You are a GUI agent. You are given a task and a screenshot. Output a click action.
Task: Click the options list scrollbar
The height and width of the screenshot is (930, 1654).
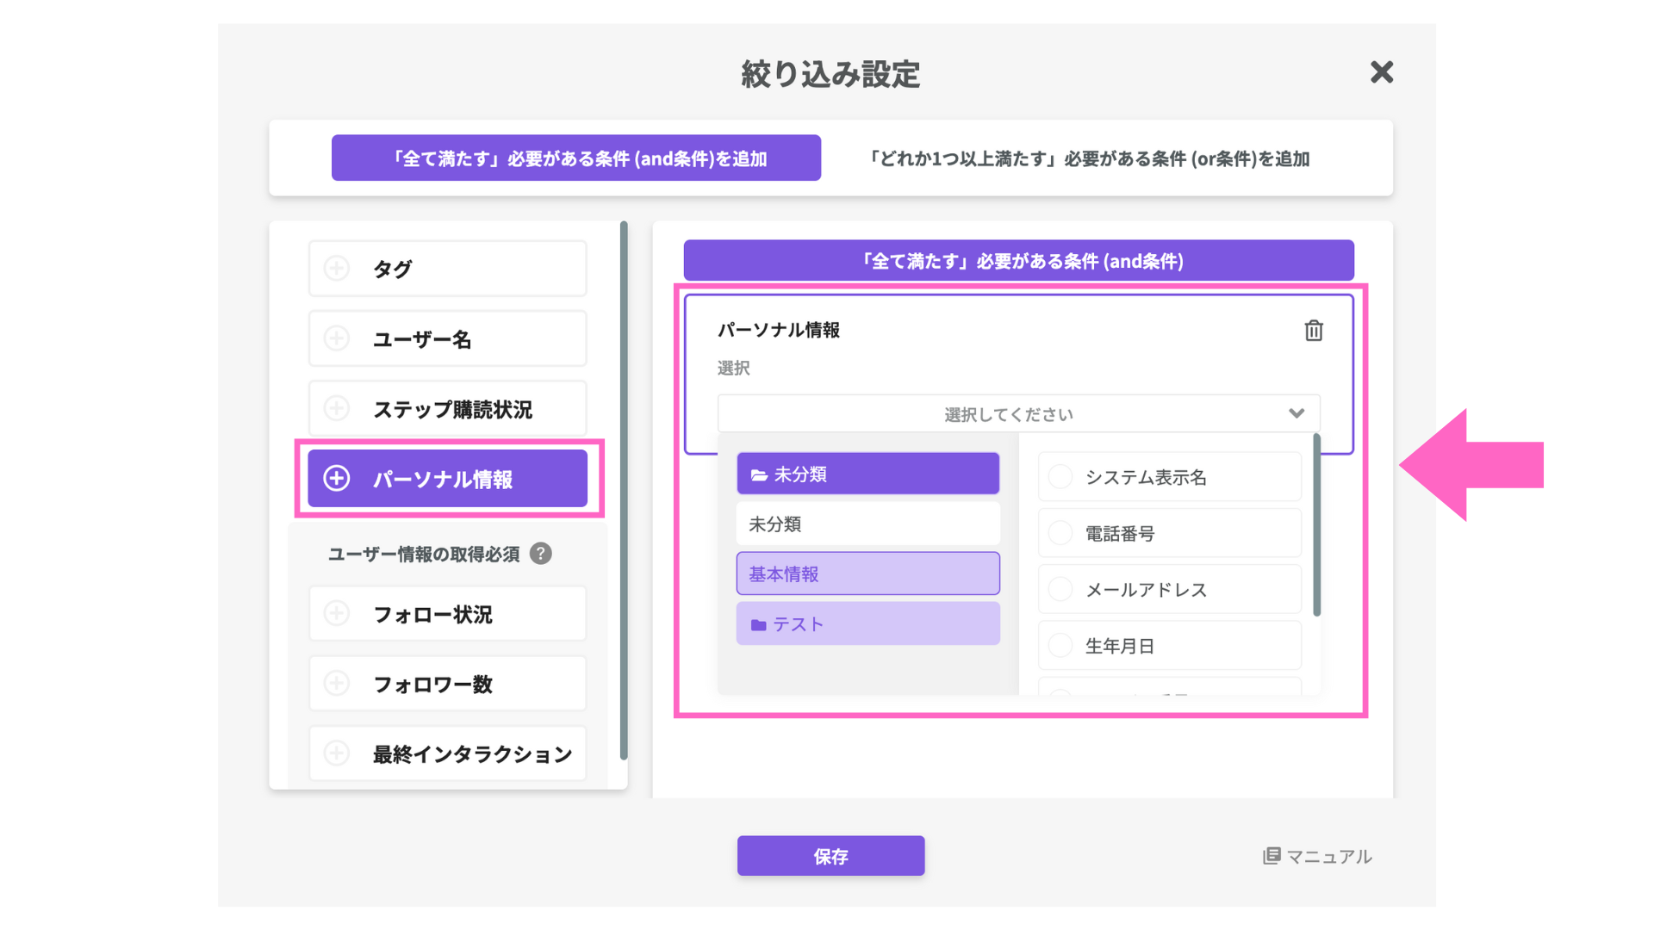pyautogui.click(x=1316, y=525)
